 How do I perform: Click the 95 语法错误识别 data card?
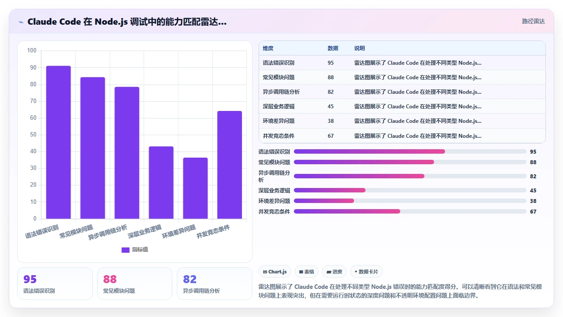click(55, 284)
